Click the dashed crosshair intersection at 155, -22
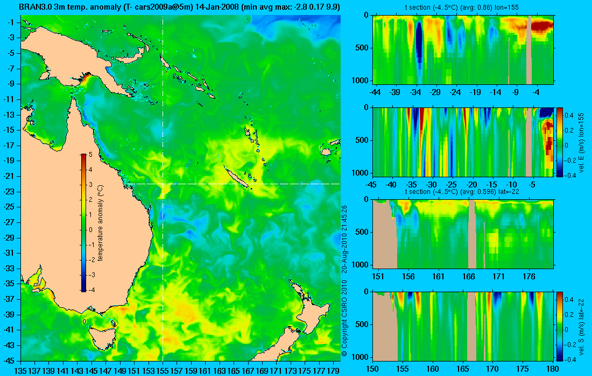 [x=163, y=184]
